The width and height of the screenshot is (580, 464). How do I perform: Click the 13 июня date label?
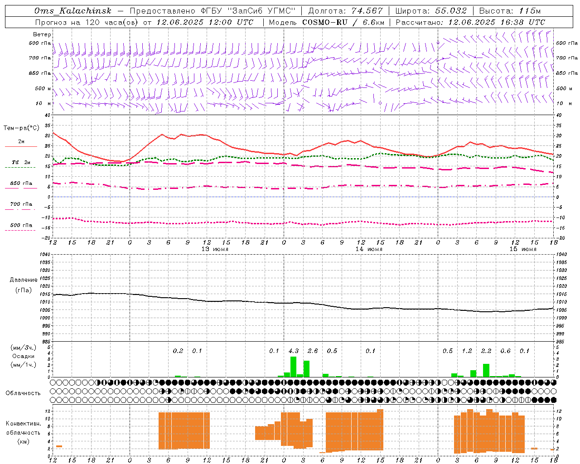point(215,249)
